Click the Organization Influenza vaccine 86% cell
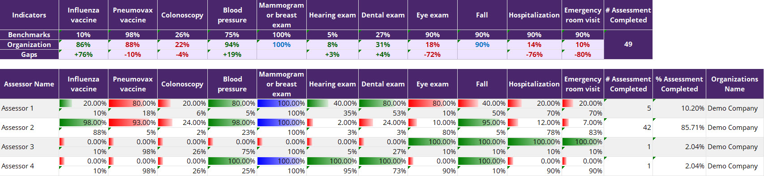Viewport: 764px width, 176px height. coord(83,44)
